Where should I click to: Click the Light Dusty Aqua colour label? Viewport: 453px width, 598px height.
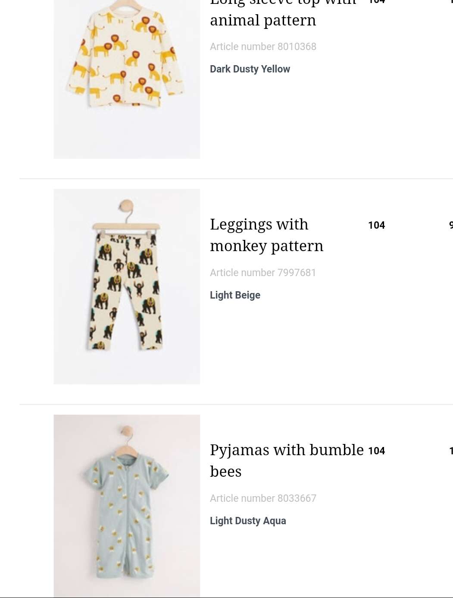(x=248, y=521)
